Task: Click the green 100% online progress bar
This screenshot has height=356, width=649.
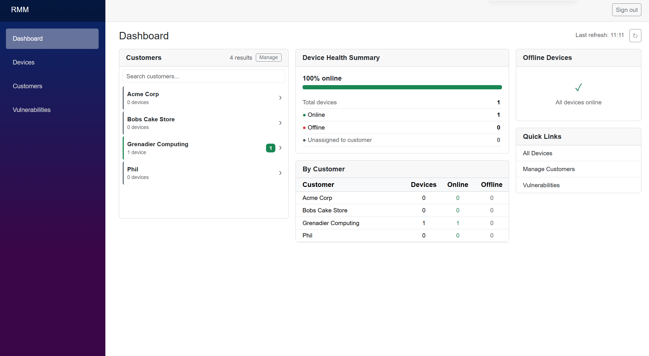Action: pyautogui.click(x=402, y=87)
